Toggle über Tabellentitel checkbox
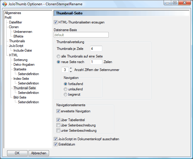The height and width of the screenshot is (159, 193). tap(58, 120)
